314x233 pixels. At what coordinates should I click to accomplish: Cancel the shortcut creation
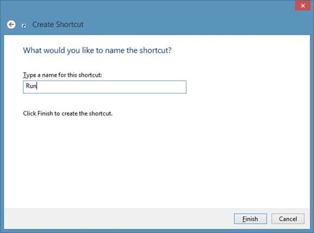click(288, 219)
